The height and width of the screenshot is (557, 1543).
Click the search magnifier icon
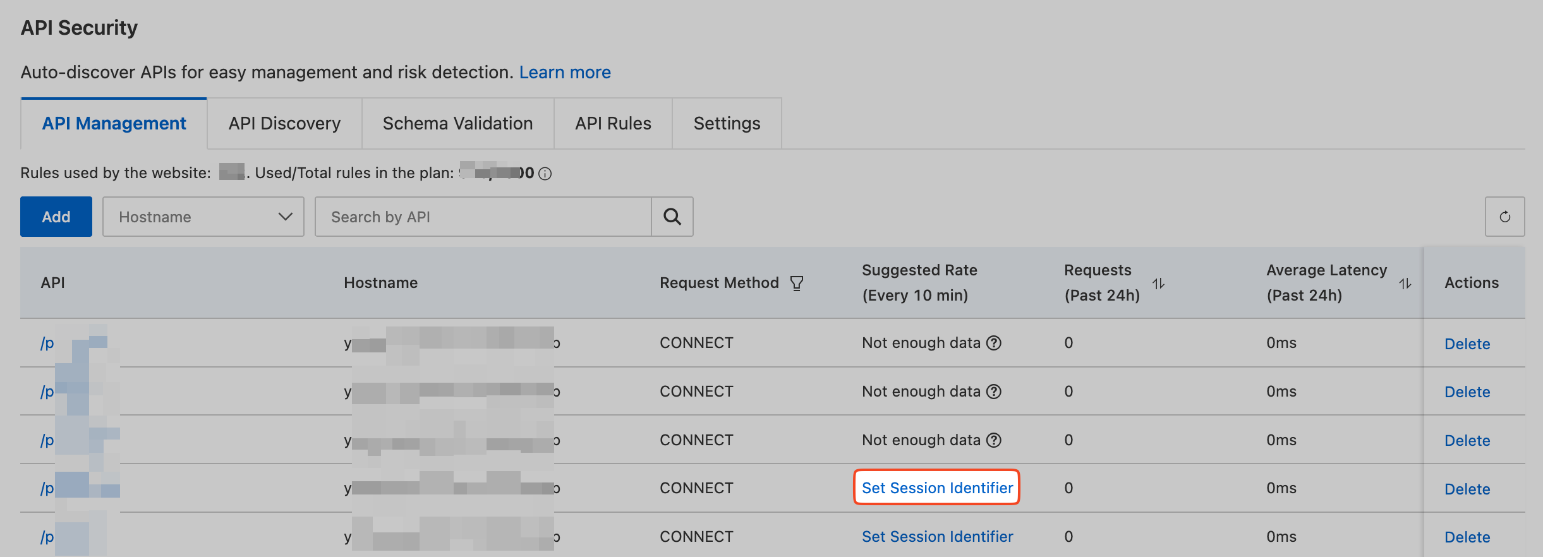pyautogui.click(x=672, y=217)
